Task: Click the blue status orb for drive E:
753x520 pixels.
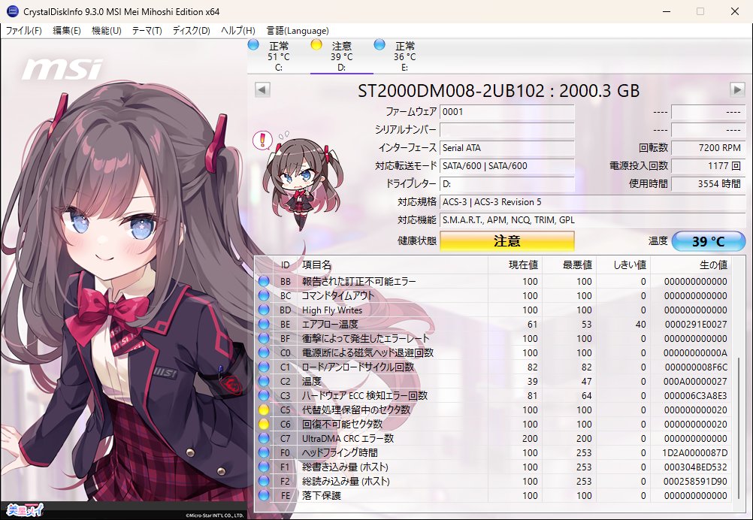Action: (380, 44)
